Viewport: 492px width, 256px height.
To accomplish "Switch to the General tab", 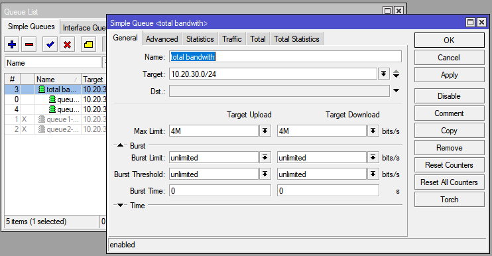I will 125,38.
